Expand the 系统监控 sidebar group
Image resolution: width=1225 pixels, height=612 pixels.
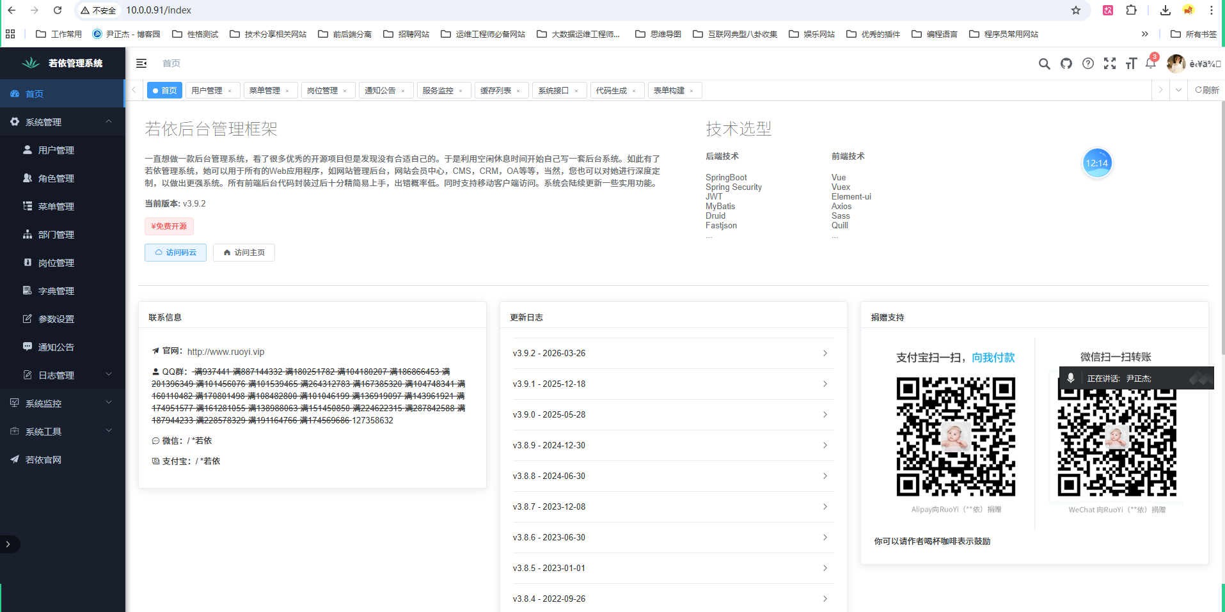63,403
